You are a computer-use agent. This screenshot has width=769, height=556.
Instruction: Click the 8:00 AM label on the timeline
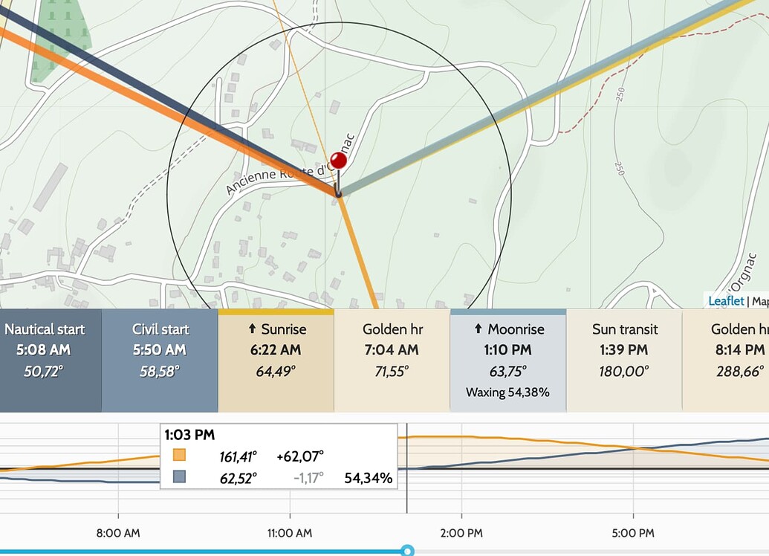click(x=117, y=533)
